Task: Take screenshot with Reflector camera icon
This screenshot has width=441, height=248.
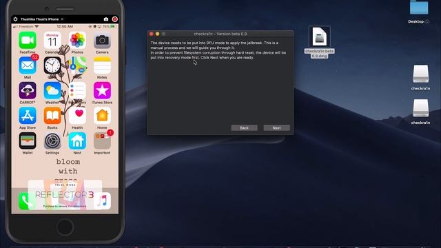Action: click(106, 19)
